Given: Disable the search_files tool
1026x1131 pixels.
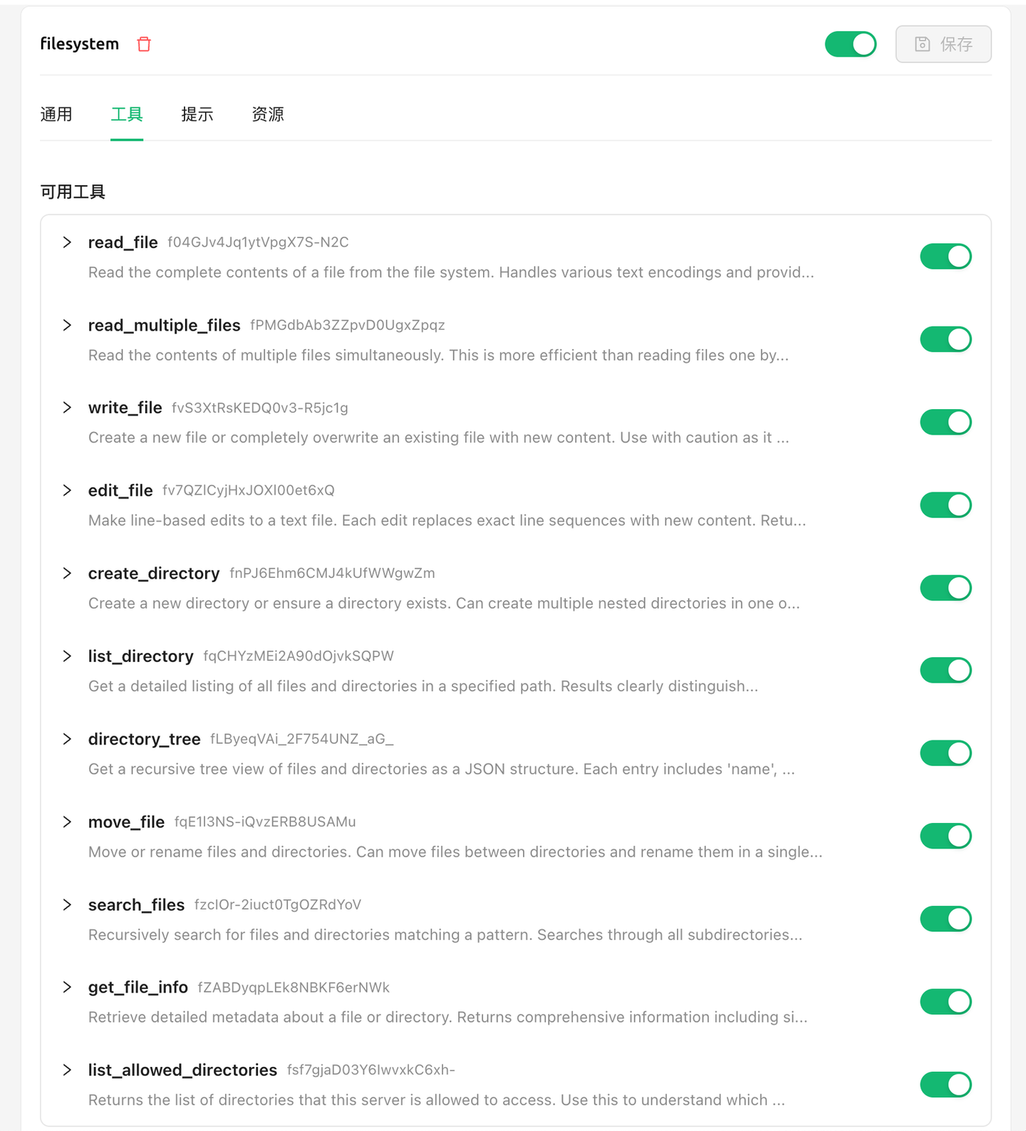Looking at the screenshot, I should click(945, 919).
